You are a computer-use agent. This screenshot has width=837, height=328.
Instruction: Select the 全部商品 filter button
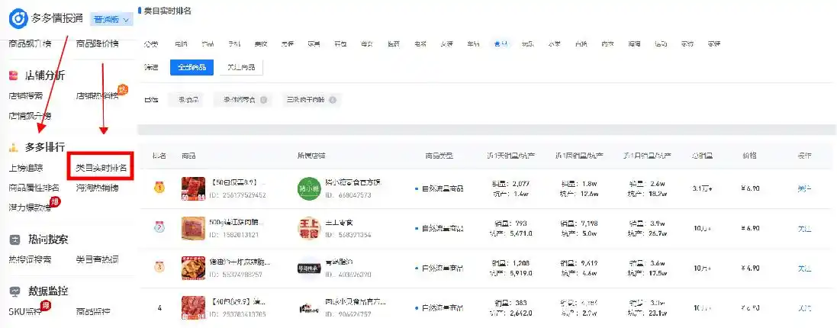(x=192, y=68)
